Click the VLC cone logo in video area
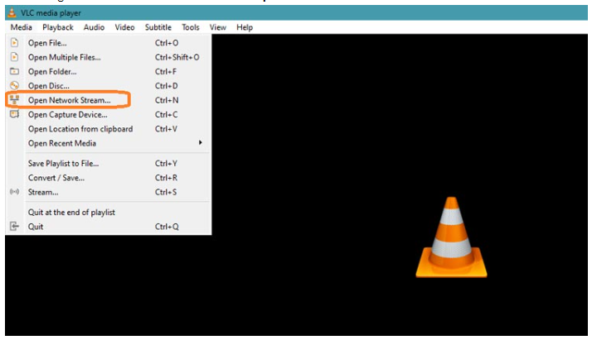This screenshot has width=592, height=340. (x=451, y=238)
